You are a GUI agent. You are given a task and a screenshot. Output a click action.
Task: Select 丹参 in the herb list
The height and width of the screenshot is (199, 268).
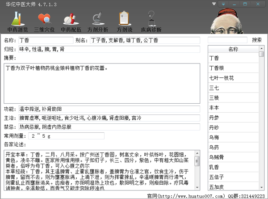pyautogui.click(x=233, y=118)
